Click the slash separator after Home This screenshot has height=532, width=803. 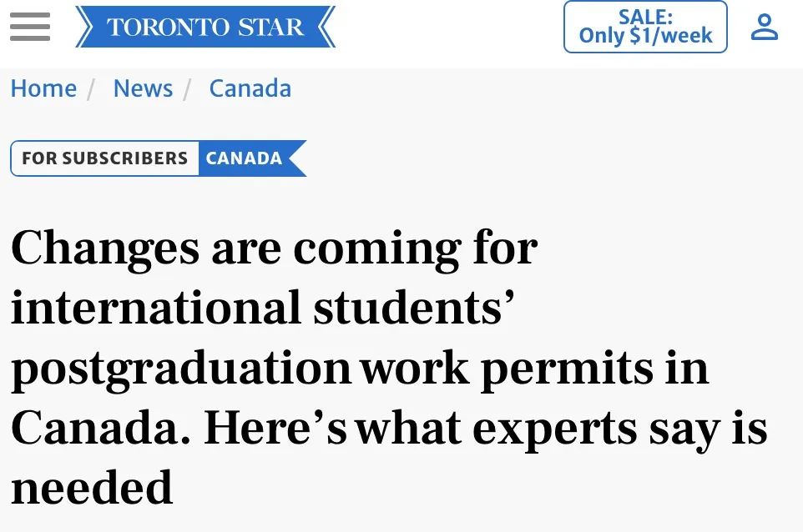pos(94,88)
